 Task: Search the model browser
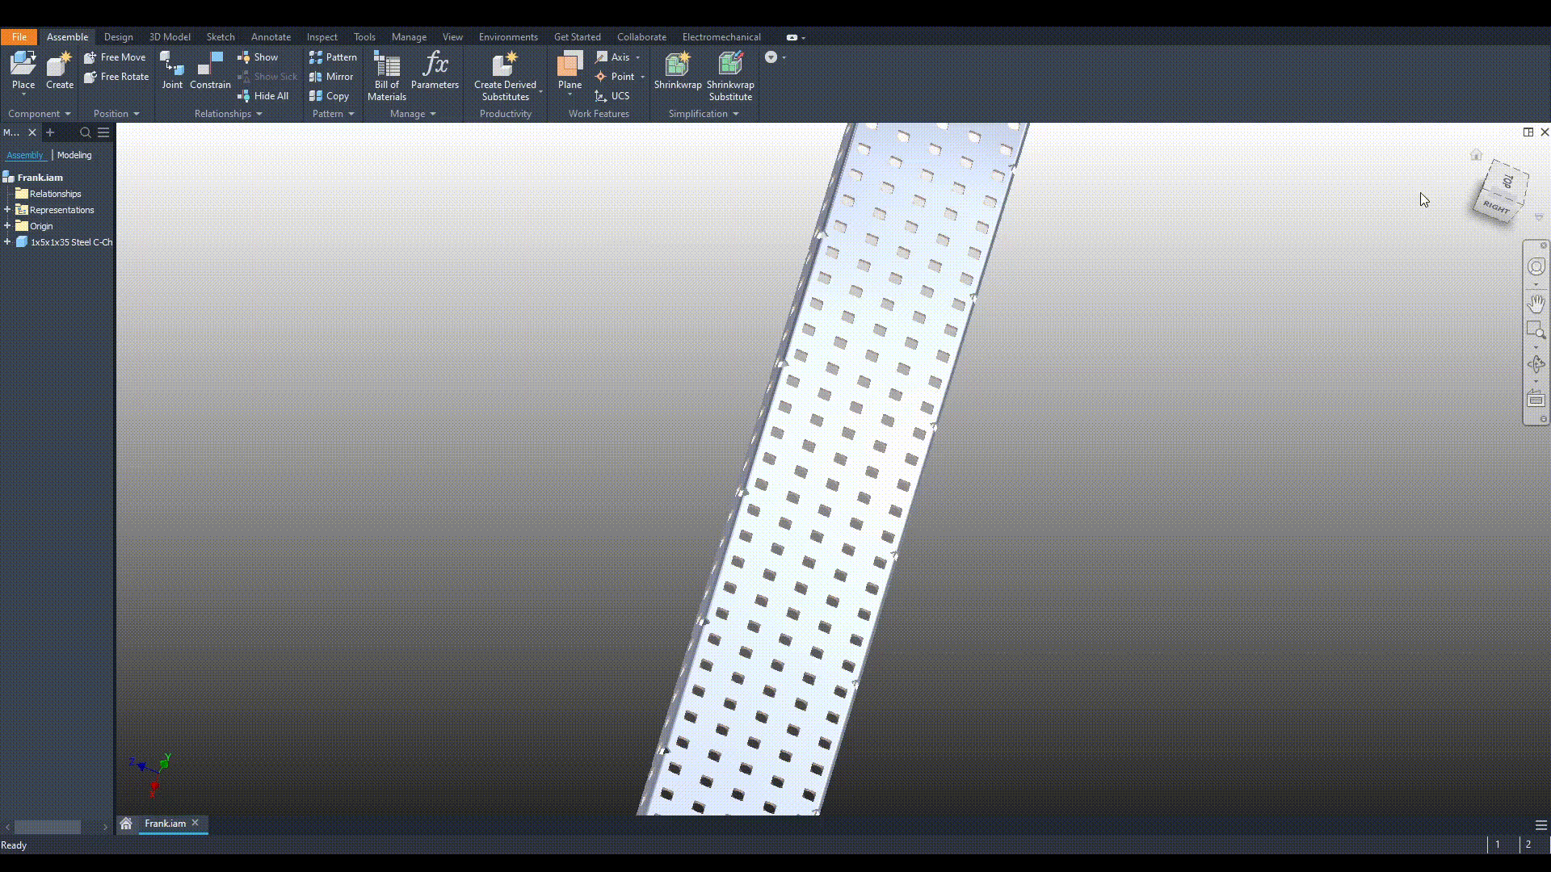click(85, 132)
